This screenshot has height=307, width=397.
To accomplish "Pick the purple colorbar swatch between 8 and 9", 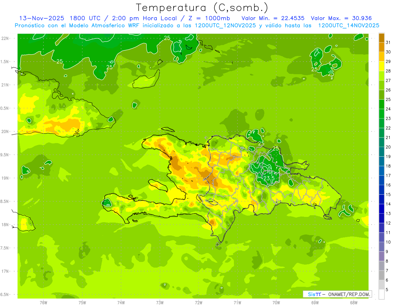I will pos(381,256).
